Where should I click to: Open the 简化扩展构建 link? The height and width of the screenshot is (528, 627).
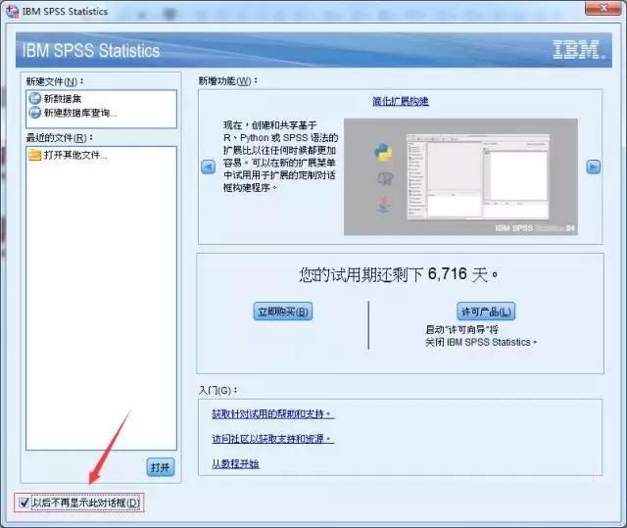401,101
